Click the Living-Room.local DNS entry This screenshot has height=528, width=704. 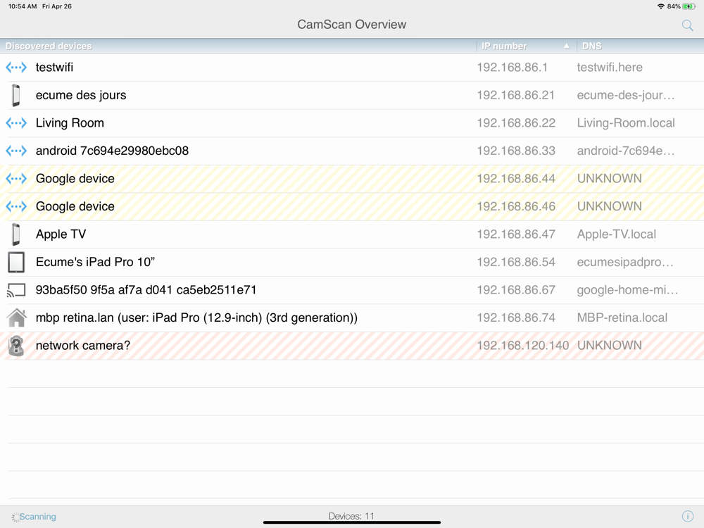click(x=626, y=123)
